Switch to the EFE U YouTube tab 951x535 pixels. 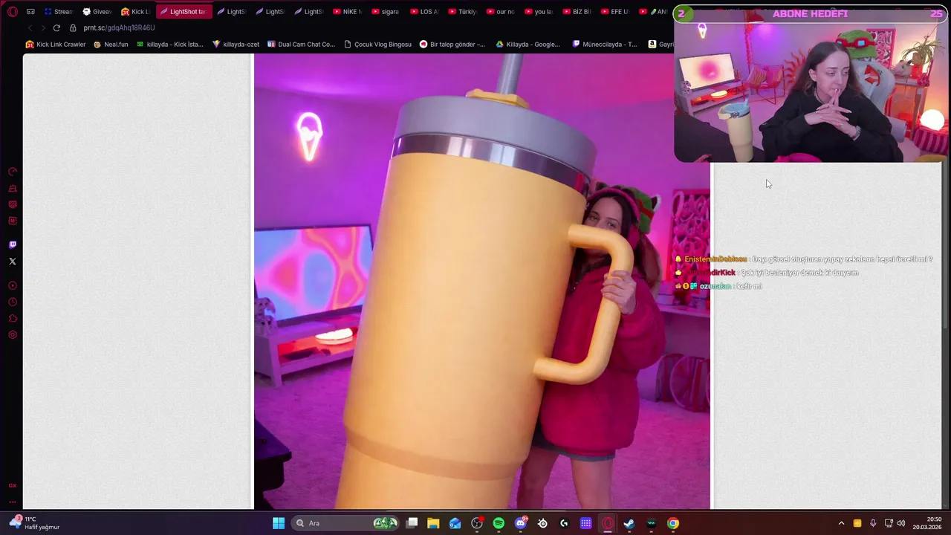[616, 12]
